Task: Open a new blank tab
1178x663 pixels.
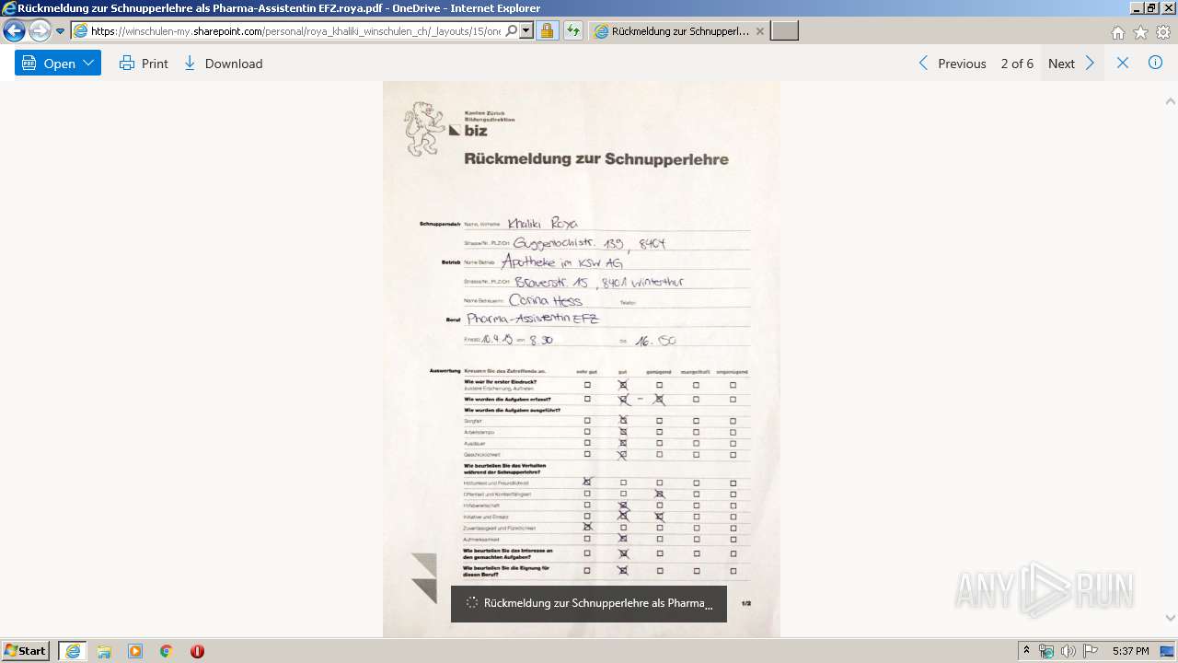Action: coord(784,30)
